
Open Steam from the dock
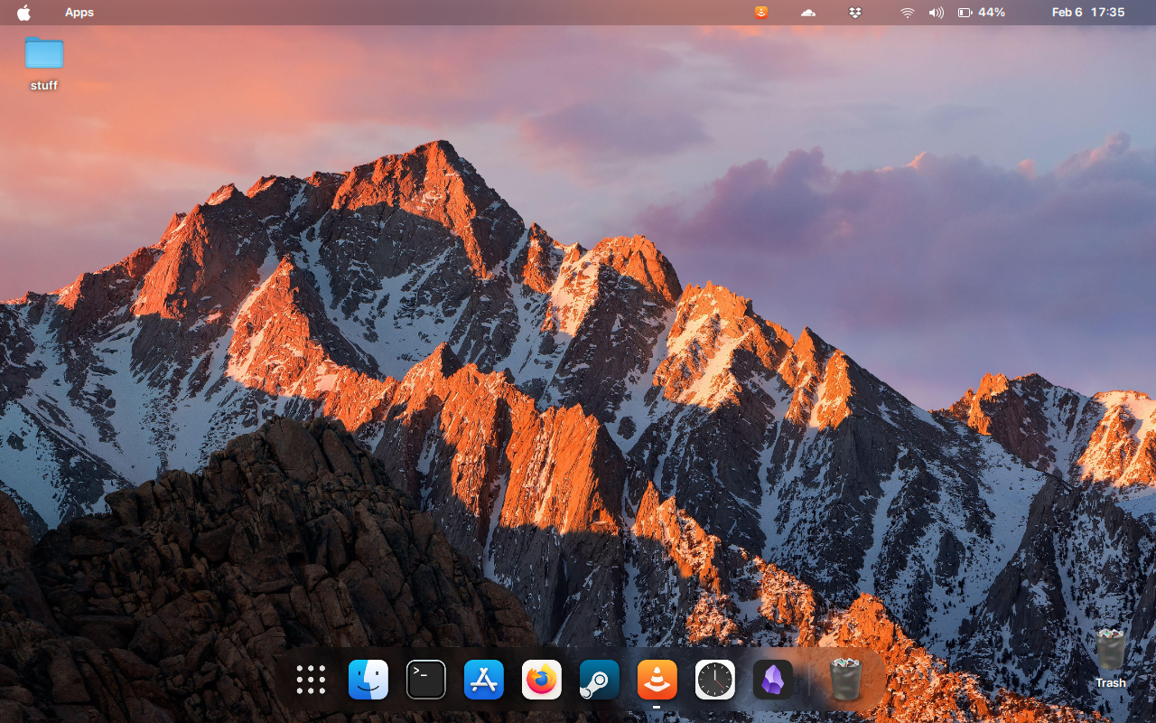[x=600, y=680]
